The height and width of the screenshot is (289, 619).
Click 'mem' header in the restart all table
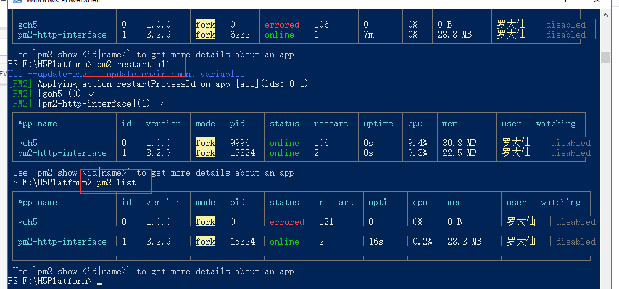[x=450, y=123]
